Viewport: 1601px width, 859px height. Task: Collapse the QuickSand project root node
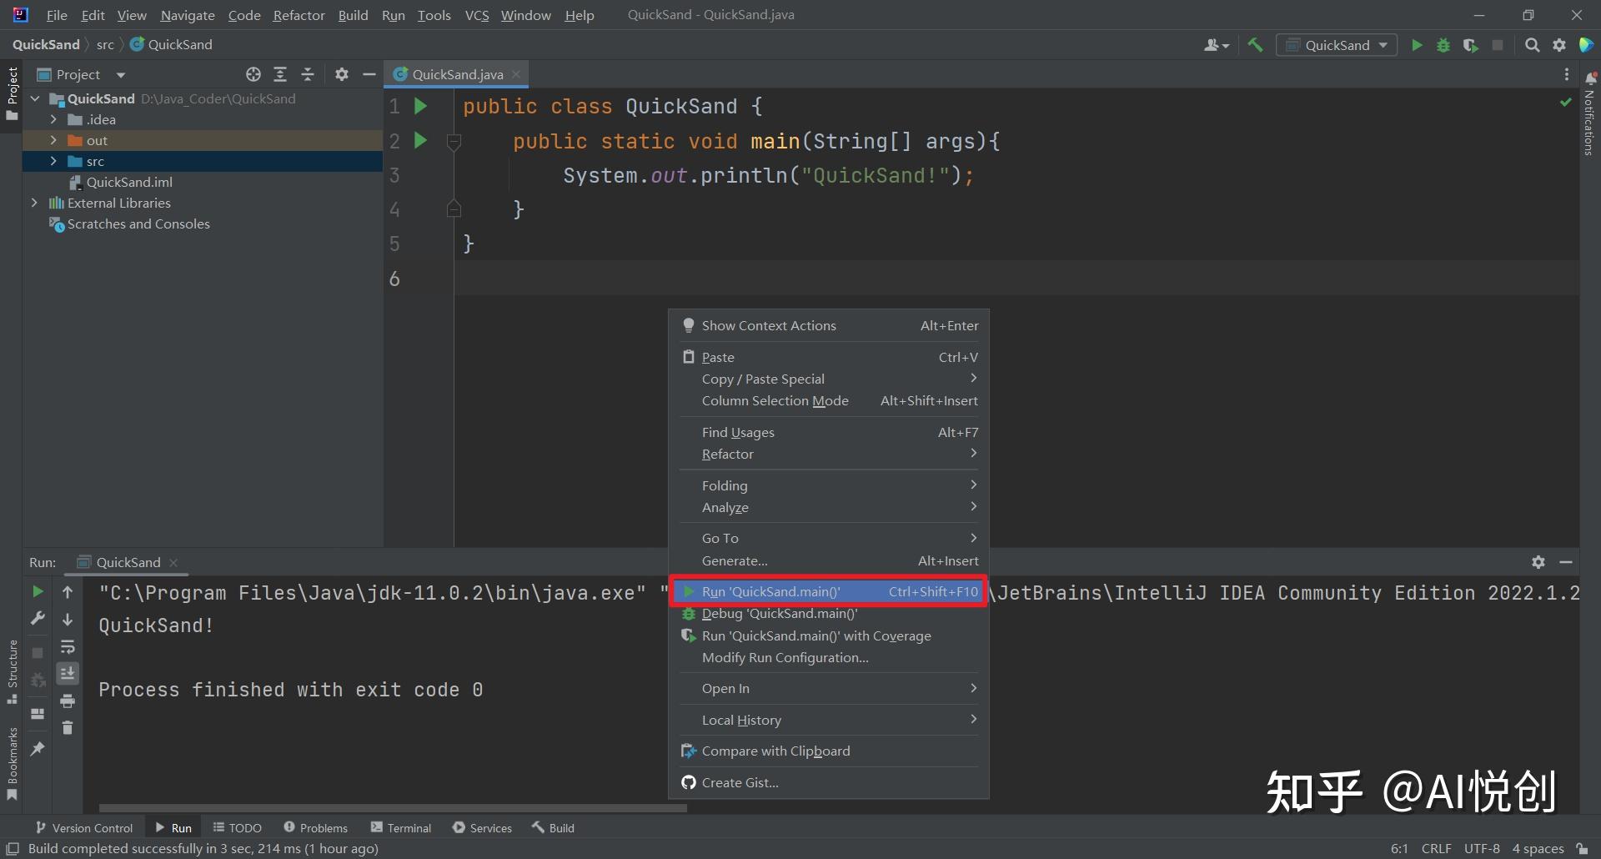(x=35, y=98)
